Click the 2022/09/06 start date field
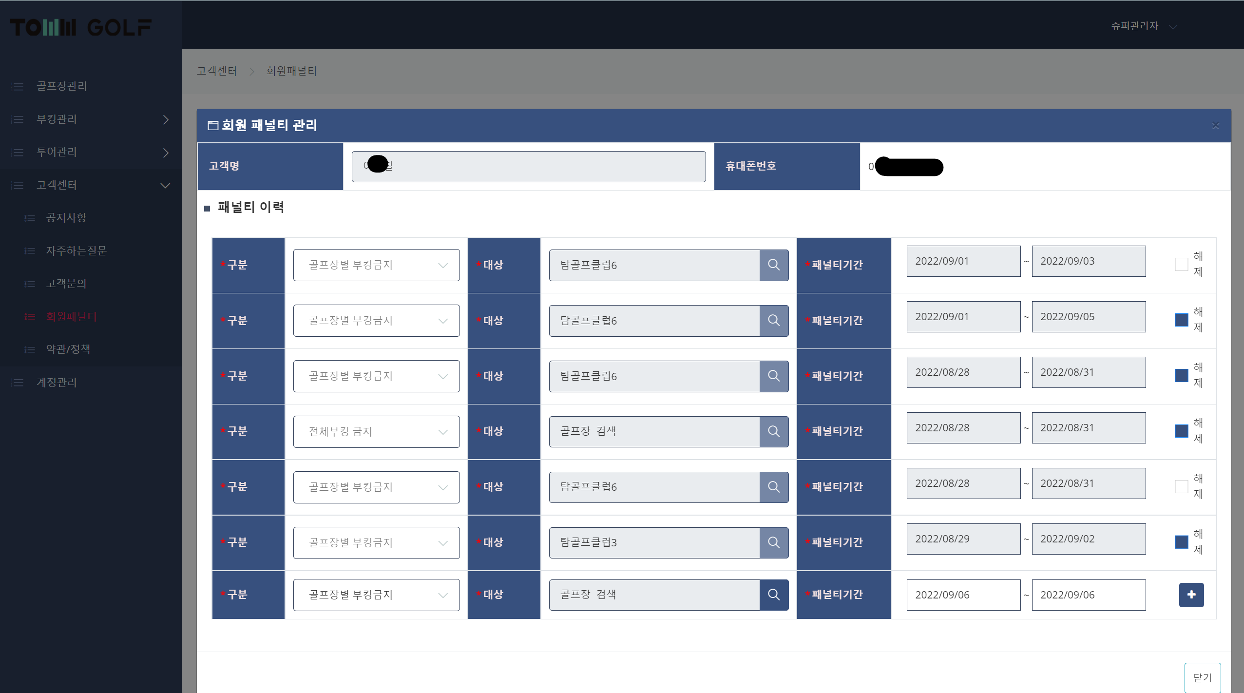 pos(963,595)
